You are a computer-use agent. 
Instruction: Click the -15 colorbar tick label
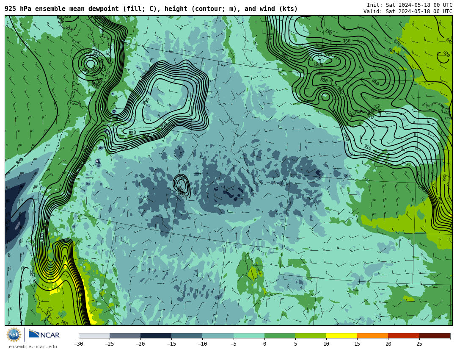(171, 344)
